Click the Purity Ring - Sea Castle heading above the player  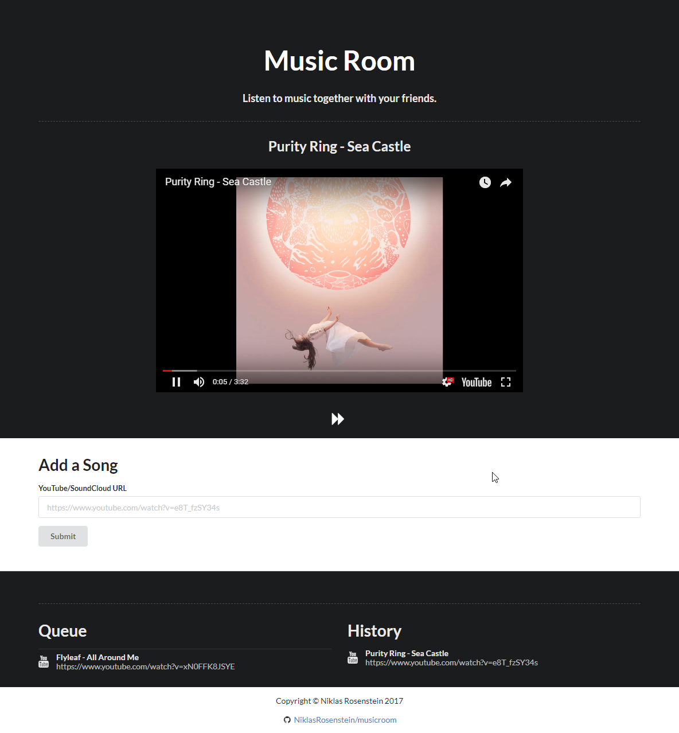click(x=339, y=147)
